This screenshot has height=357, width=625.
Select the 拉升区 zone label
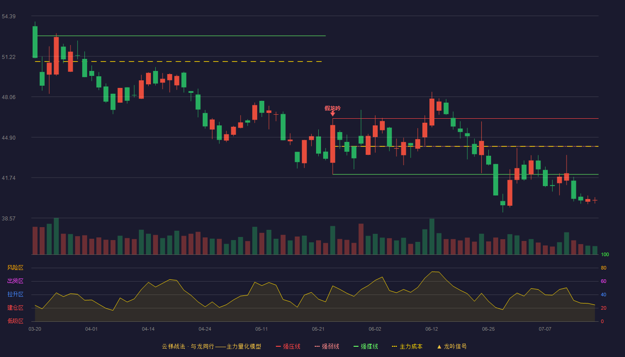[x=15, y=295]
